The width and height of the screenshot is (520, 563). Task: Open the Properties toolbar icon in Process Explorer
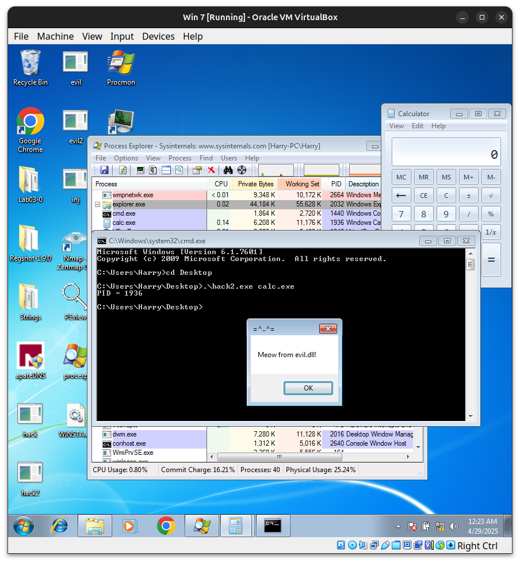coord(197,170)
